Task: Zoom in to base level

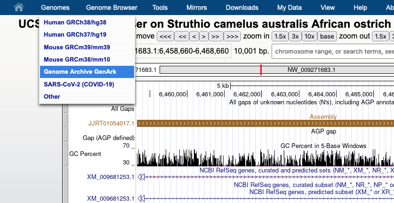Action: (327, 36)
